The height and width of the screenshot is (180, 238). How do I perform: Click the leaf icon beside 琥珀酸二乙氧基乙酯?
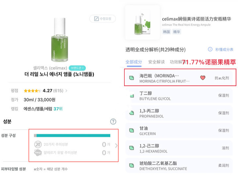point(132,166)
